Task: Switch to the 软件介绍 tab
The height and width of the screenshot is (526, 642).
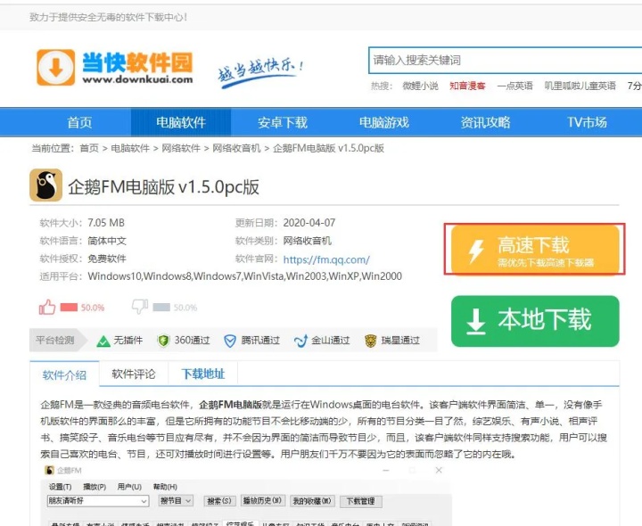Action: coord(64,374)
